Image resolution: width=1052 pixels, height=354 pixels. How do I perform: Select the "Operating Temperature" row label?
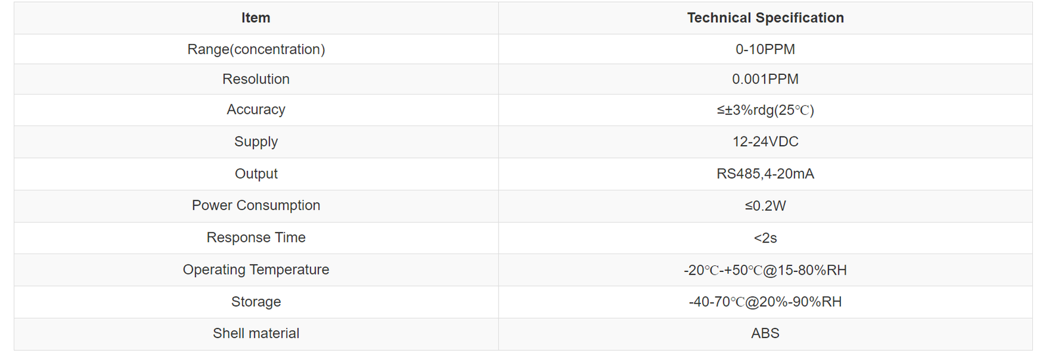(x=256, y=270)
